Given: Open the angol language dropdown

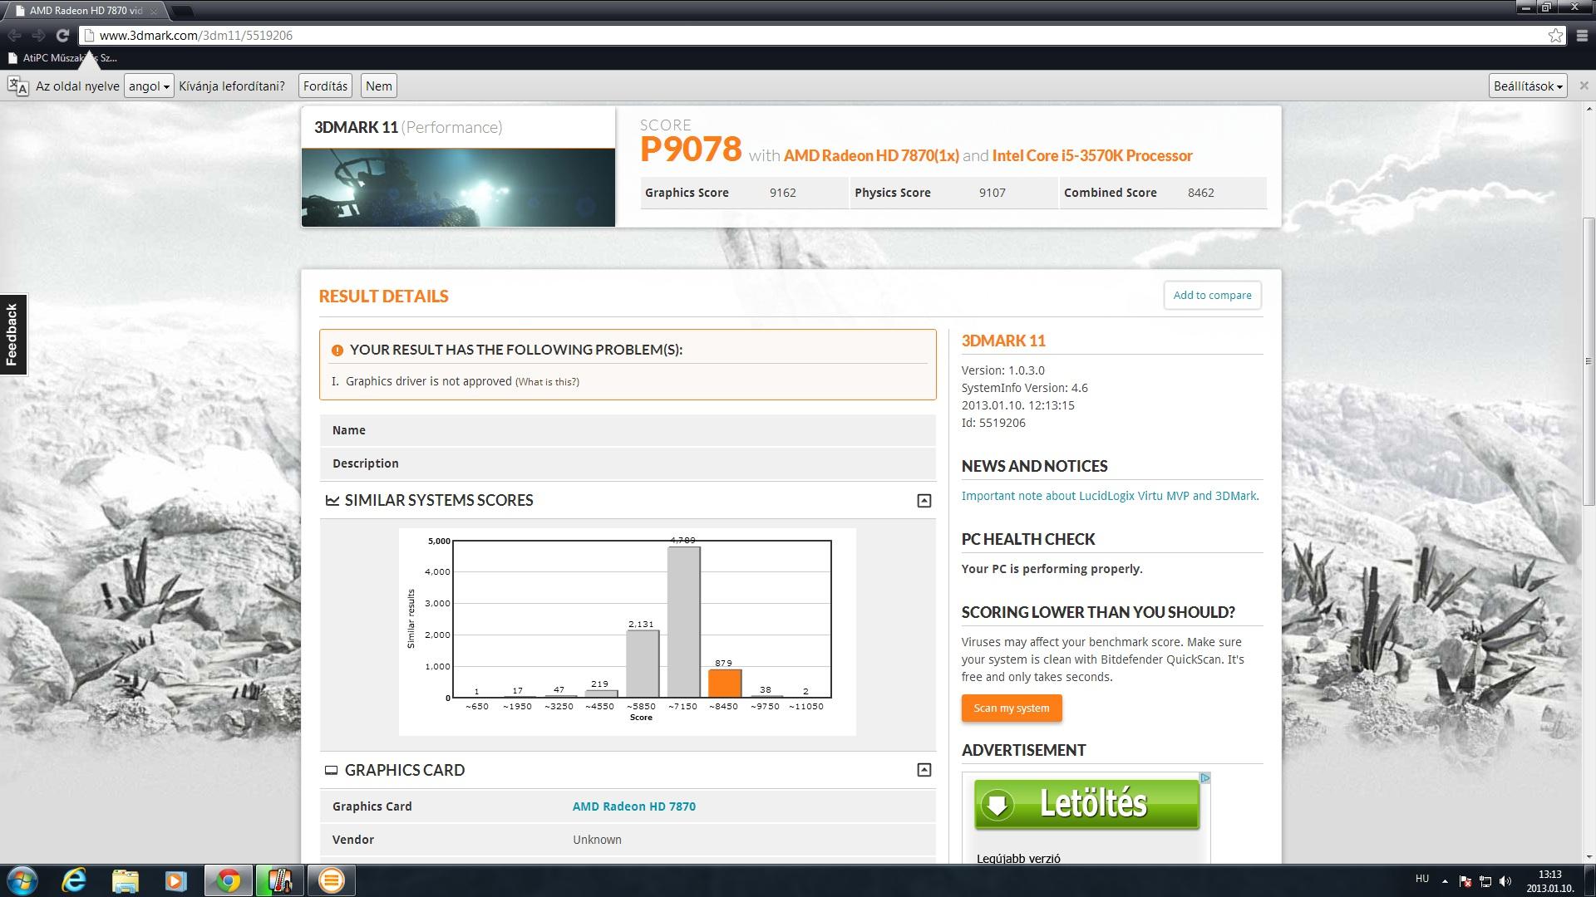Looking at the screenshot, I should coord(149,86).
